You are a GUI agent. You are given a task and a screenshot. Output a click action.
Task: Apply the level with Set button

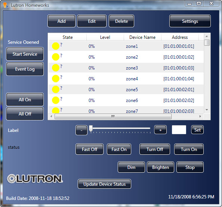click(197, 130)
